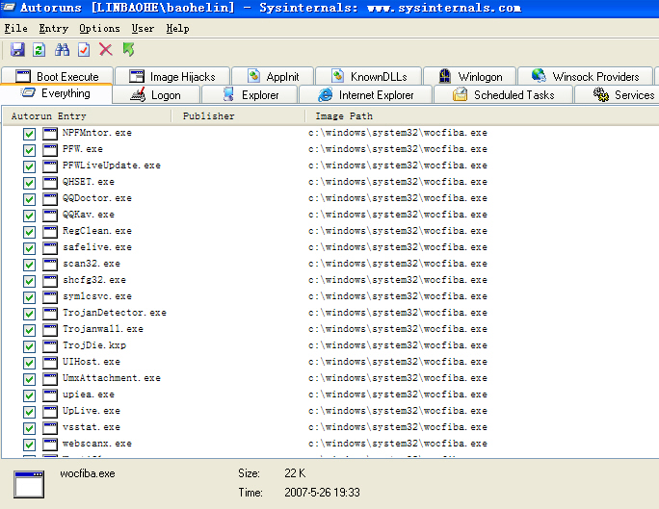Select the TrojanDetector.exe entry name
Viewport: 659px width, 509px height.
click(115, 313)
